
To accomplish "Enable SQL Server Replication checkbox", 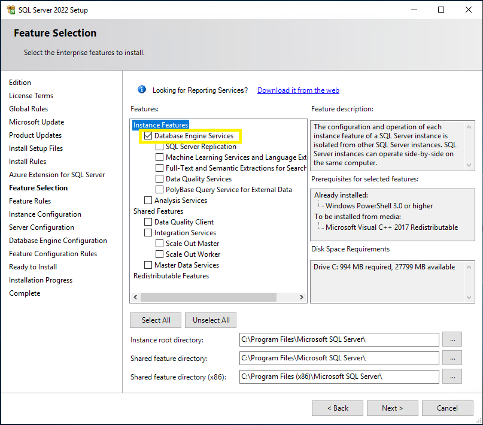I will (160, 147).
